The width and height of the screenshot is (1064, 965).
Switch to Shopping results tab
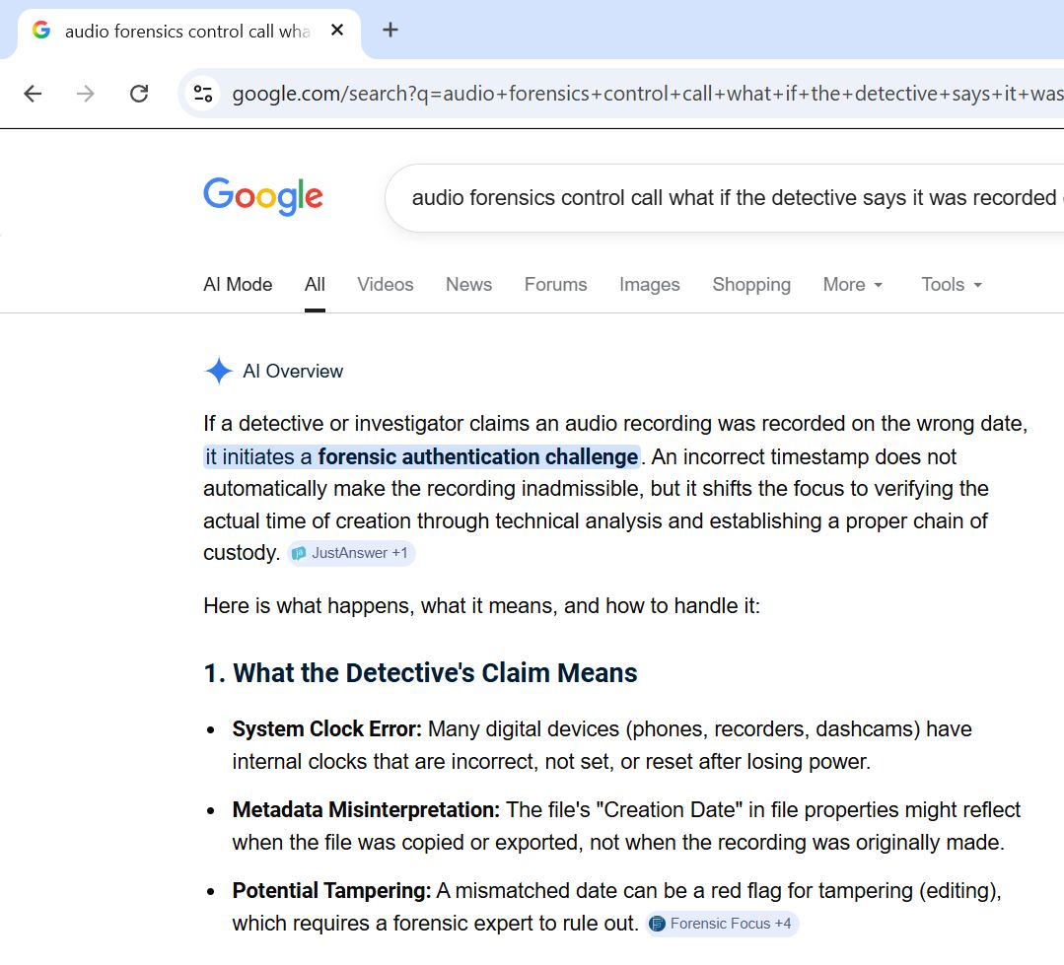click(x=751, y=285)
